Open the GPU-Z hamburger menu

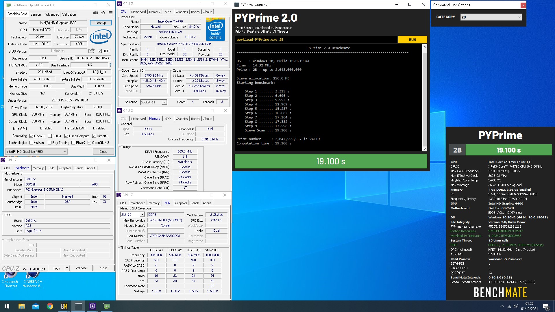[x=110, y=13]
